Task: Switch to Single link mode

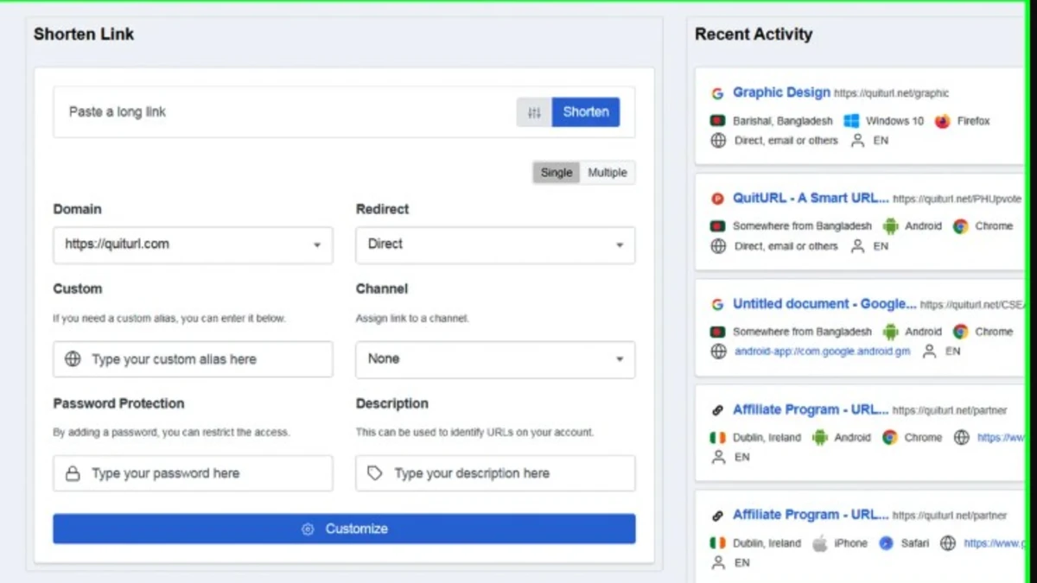Action: click(556, 173)
